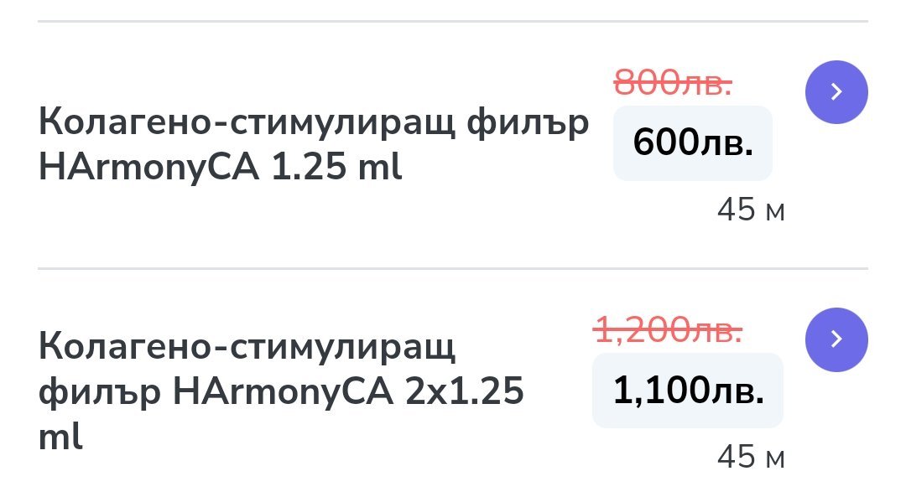Click the crossed-out 800лв. old price

[673, 83]
